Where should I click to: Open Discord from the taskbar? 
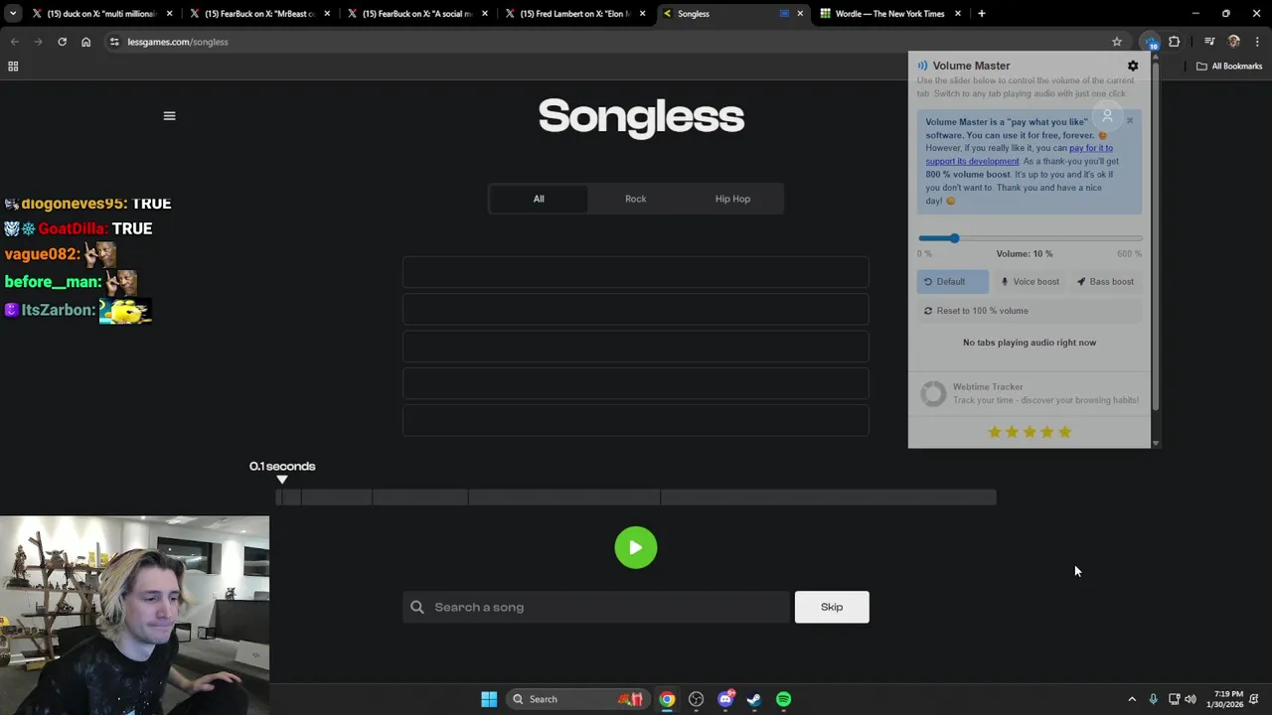(725, 699)
